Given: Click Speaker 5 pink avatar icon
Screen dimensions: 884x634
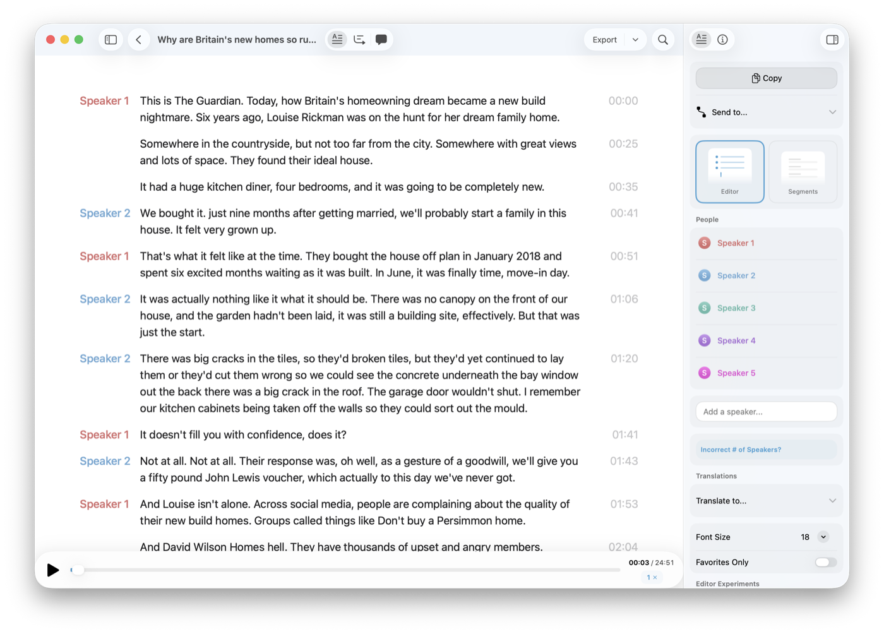Looking at the screenshot, I should click(705, 373).
